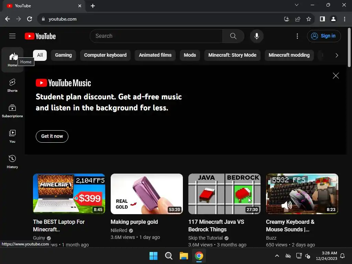The width and height of the screenshot is (352, 264).
Task: Go to Home in sidebar
Action: coord(12,60)
